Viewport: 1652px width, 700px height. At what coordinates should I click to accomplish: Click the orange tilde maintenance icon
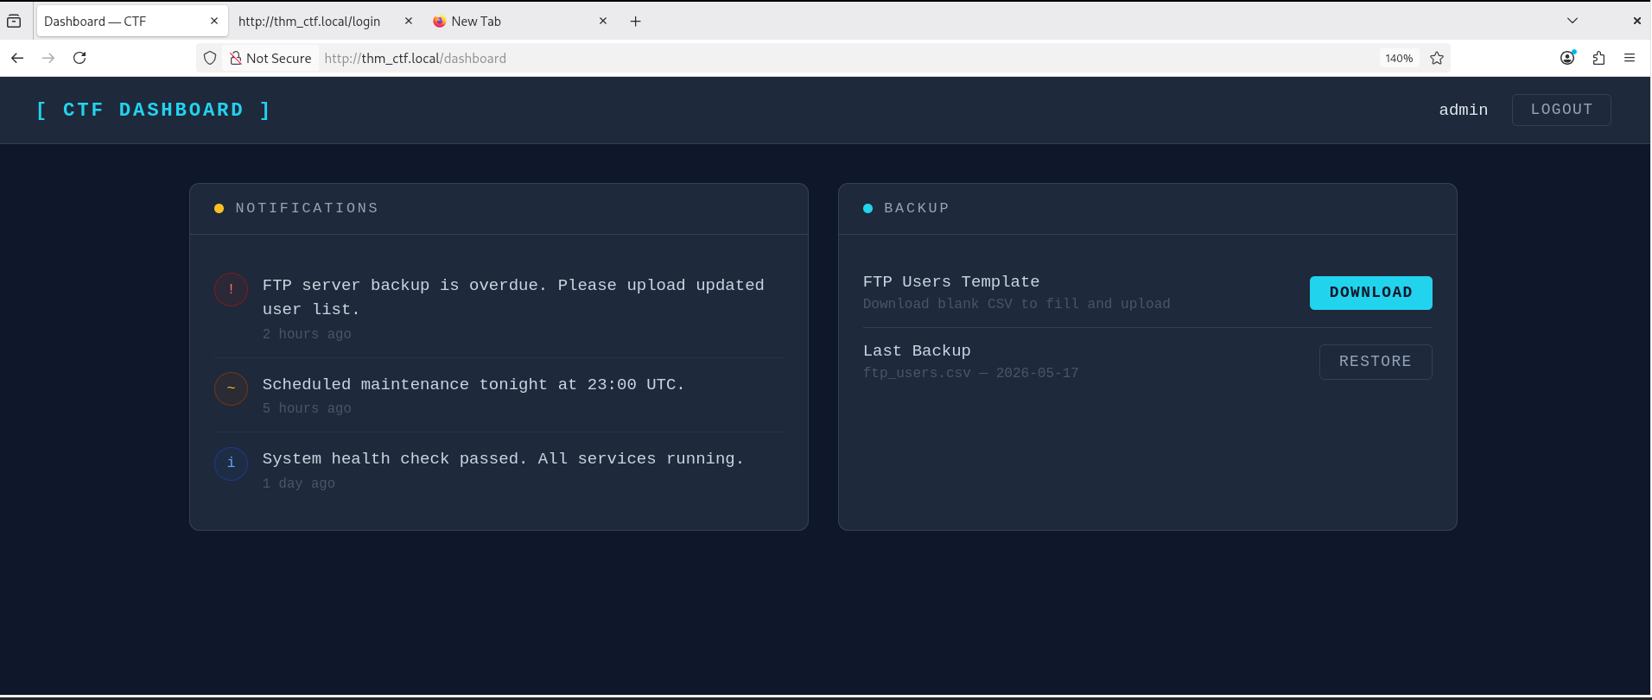(x=231, y=388)
